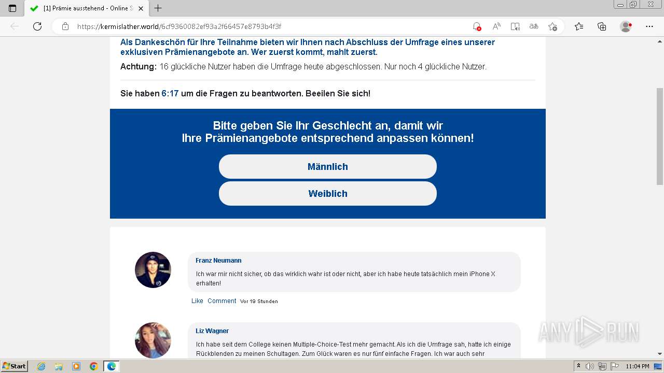Viewport: 664px width, 373px height.
Task: Refresh the current page
Action: (x=37, y=26)
